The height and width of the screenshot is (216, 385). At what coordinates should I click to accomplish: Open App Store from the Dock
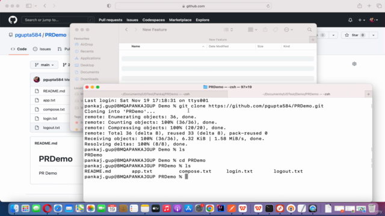(x=188, y=208)
